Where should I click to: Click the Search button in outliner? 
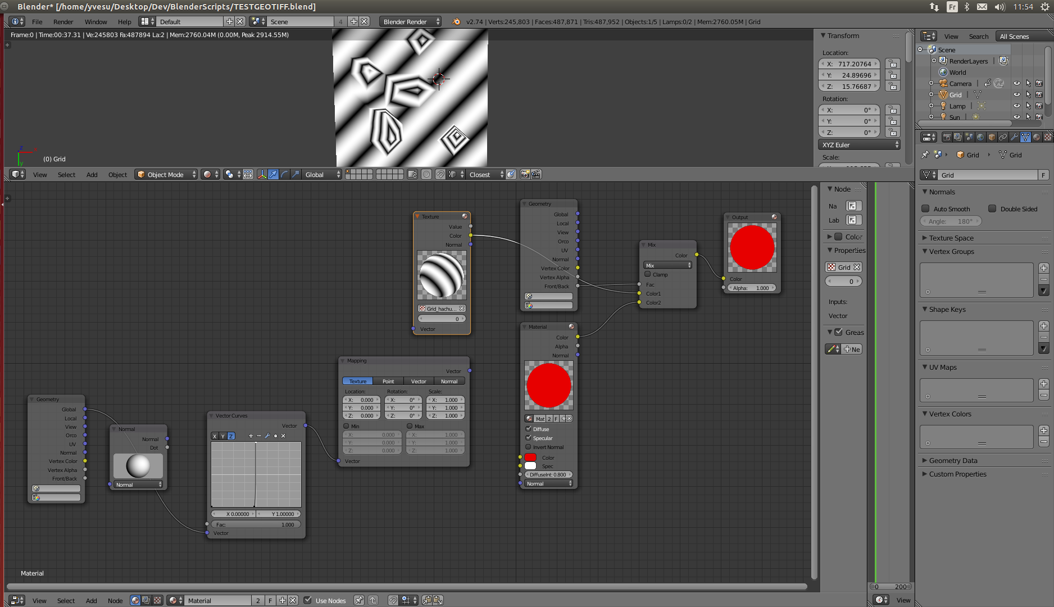978,37
